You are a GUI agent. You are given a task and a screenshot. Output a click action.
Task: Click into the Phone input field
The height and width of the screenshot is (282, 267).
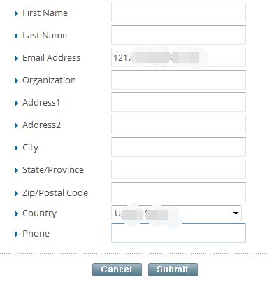(x=178, y=233)
